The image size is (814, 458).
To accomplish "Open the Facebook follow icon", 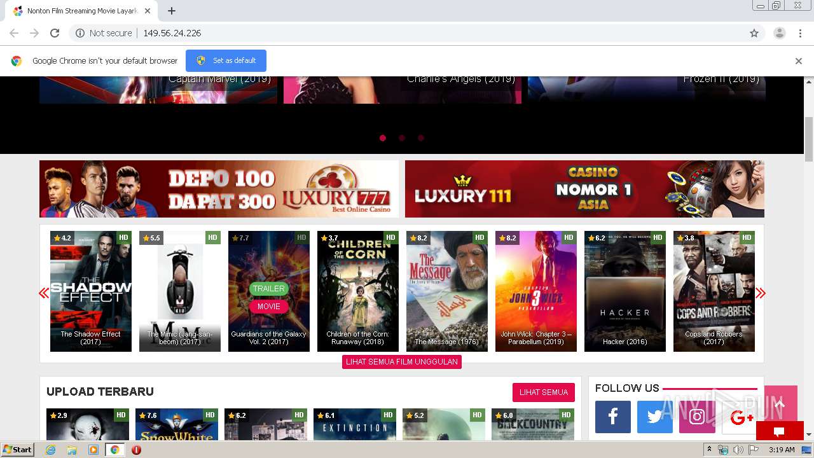I will click(613, 417).
